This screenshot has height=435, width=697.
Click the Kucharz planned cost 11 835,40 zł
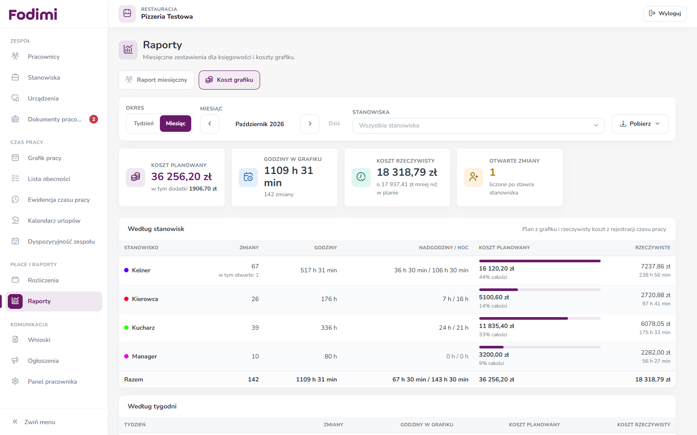(x=497, y=326)
